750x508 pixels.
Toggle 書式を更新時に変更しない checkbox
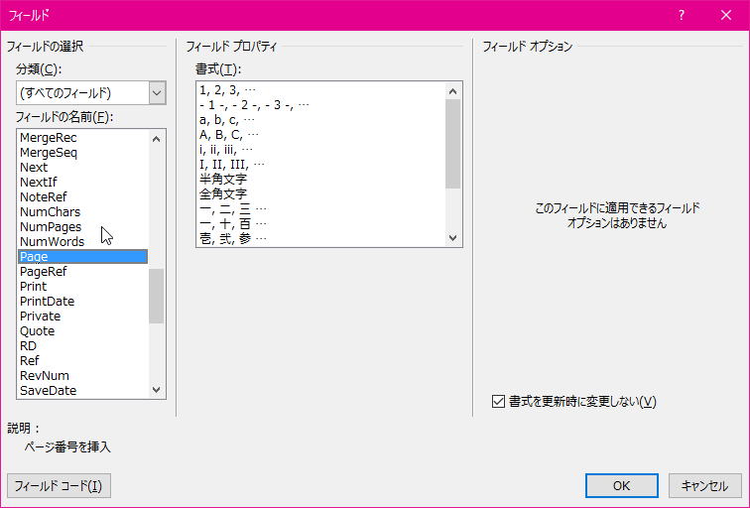coord(498,401)
